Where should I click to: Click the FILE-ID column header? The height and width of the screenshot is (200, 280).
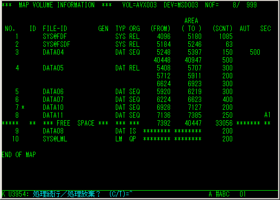(x=55, y=29)
